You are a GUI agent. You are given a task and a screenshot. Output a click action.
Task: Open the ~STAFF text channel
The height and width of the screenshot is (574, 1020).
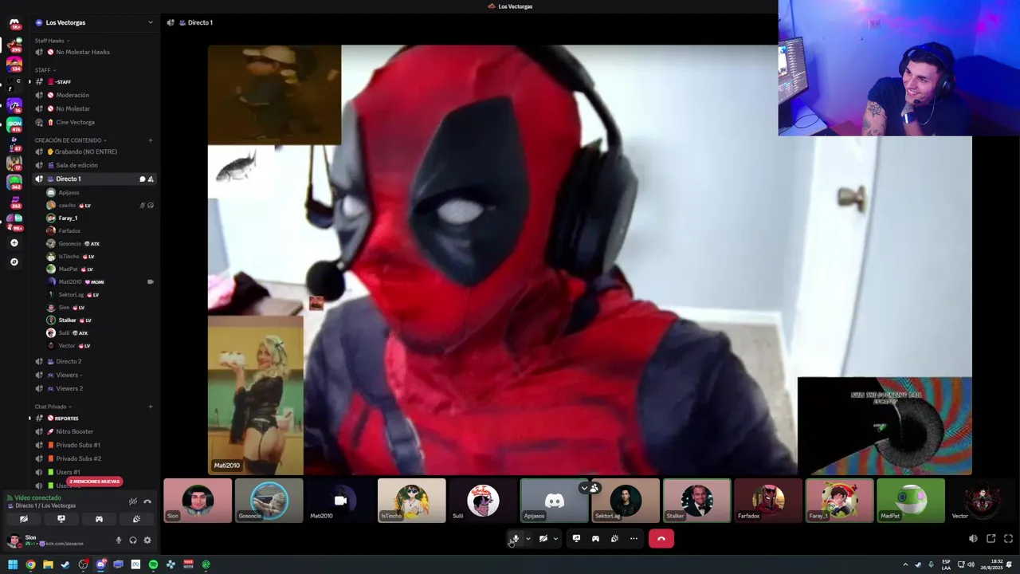pyautogui.click(x=94, y=81)
